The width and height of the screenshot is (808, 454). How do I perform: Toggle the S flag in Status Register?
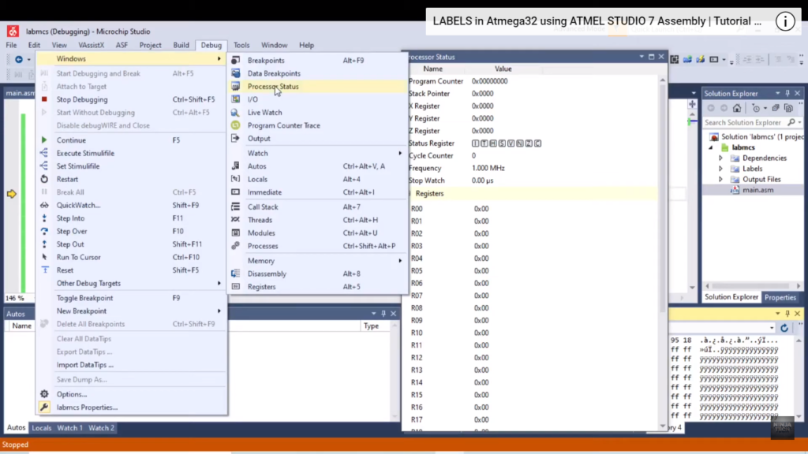[502, 143]
